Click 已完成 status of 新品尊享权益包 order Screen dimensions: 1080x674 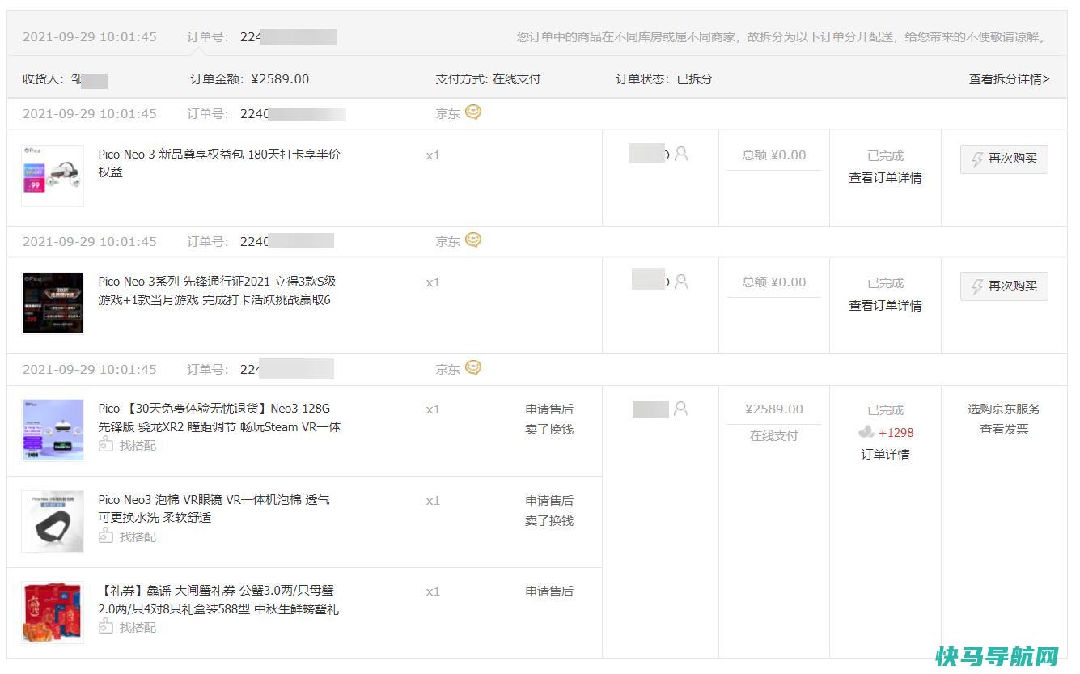pyautogui.click(x=885, y=156)
